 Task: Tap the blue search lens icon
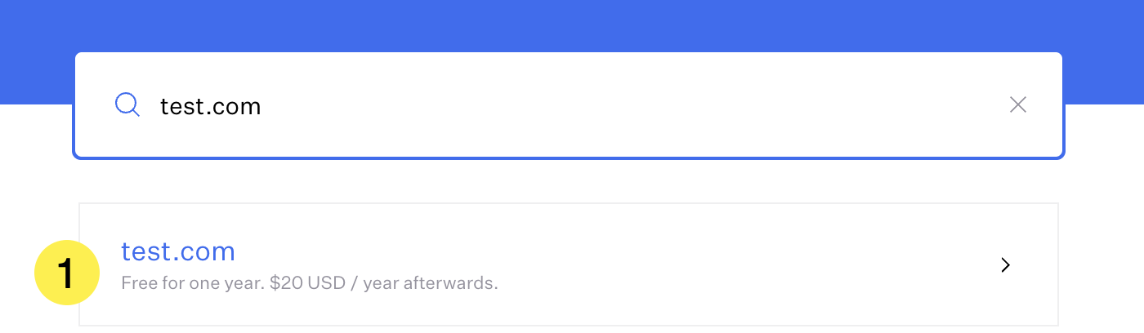[x=127, y=105]
